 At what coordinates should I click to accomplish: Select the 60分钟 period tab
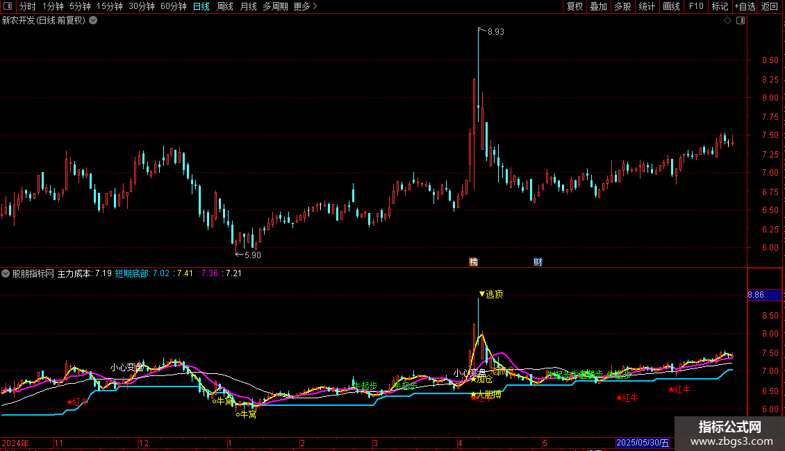pyautogui.click(x=173, y=6)
